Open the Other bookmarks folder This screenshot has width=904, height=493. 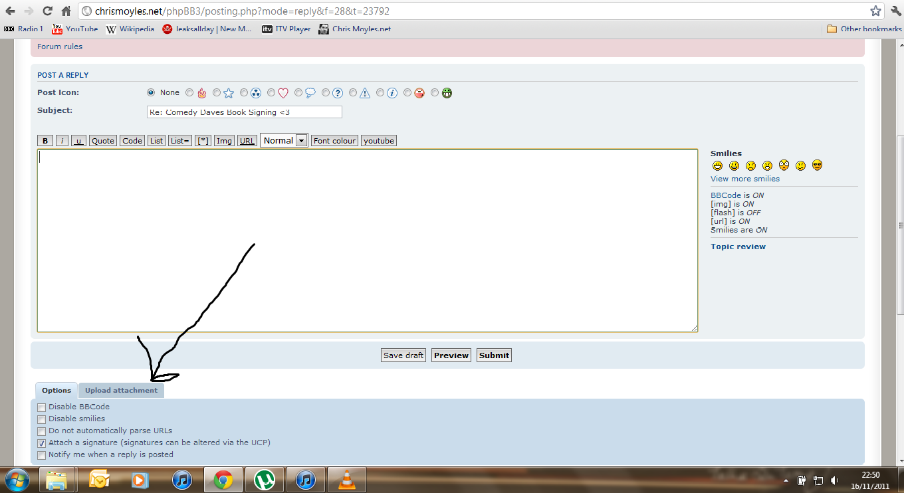point(863,29)
